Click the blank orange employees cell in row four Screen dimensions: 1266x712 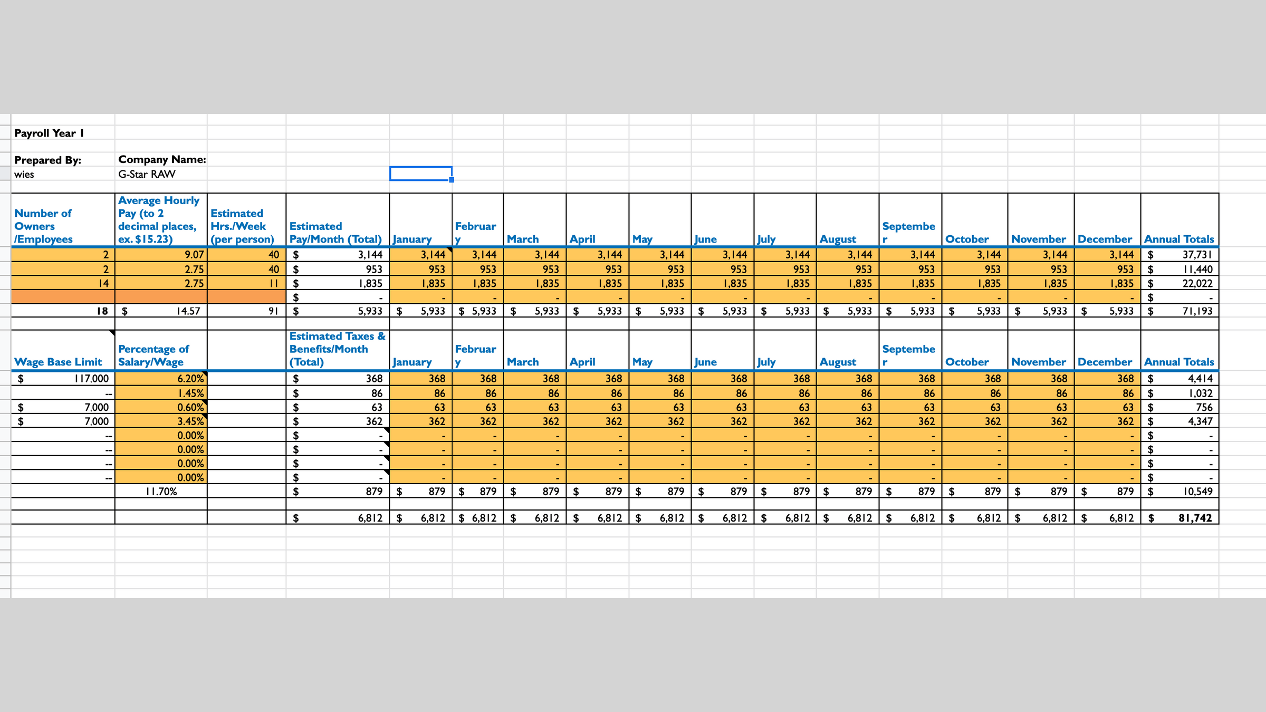click(63, 297)
